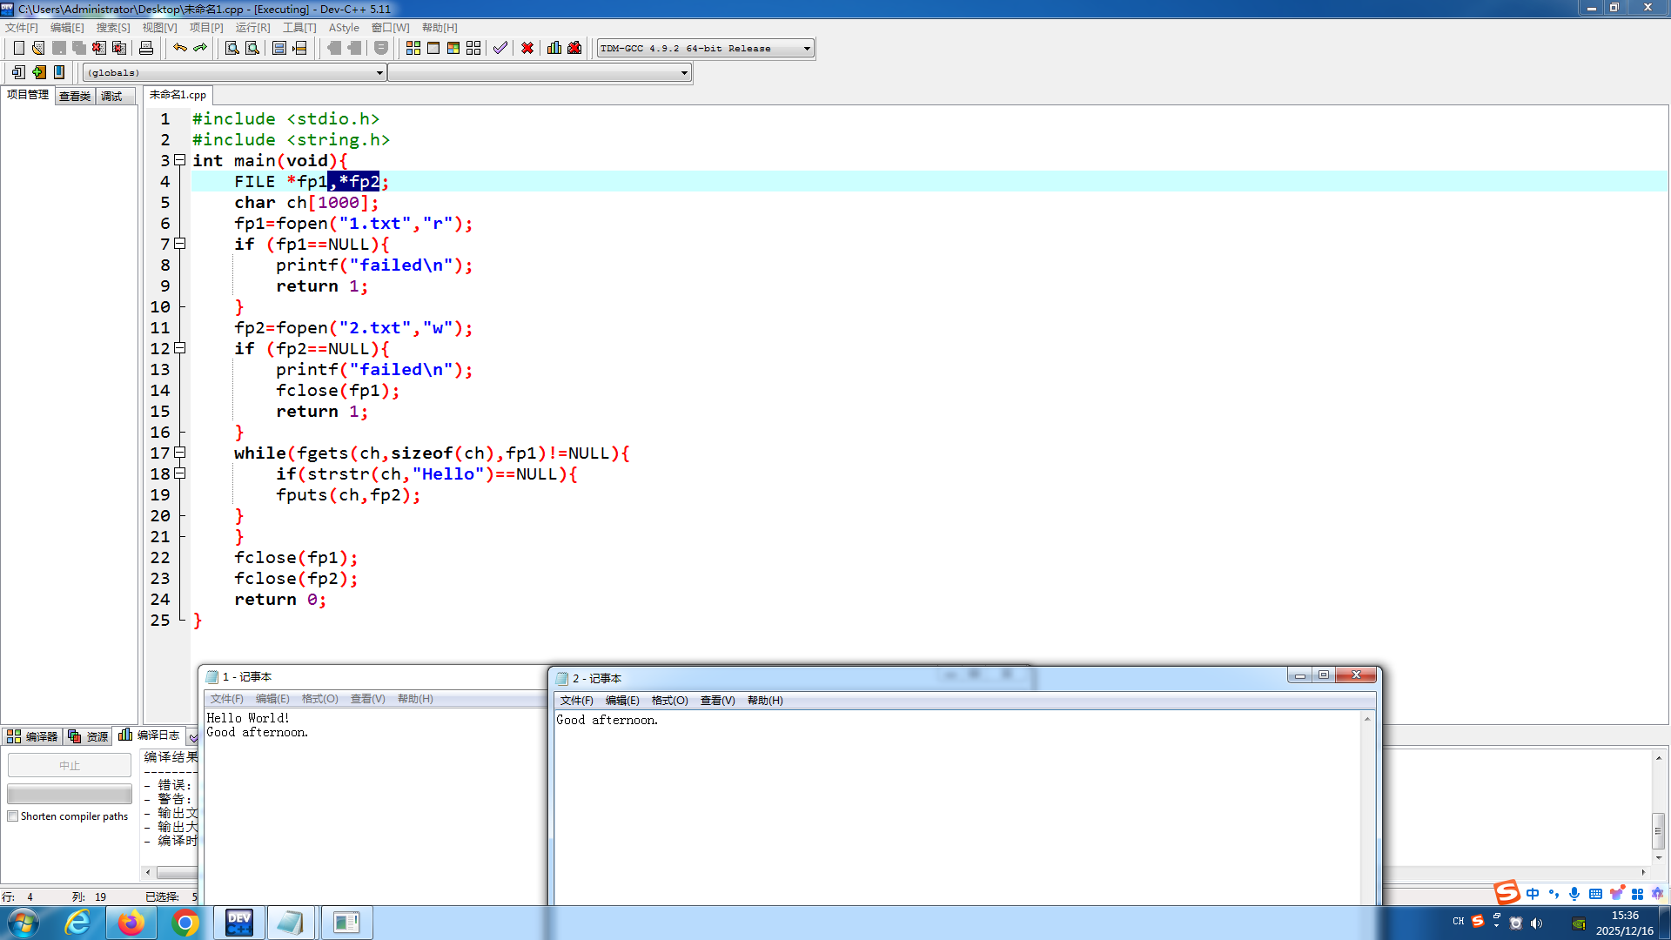Open the 格式(O) menu in Notepad 2

[669, 701]
